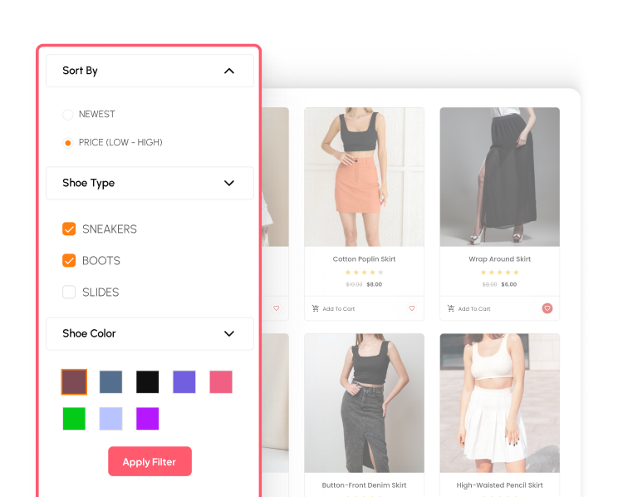Click the $8.00 sale price
The height and width of the screenshot is (497, 618).
point(375,284)
